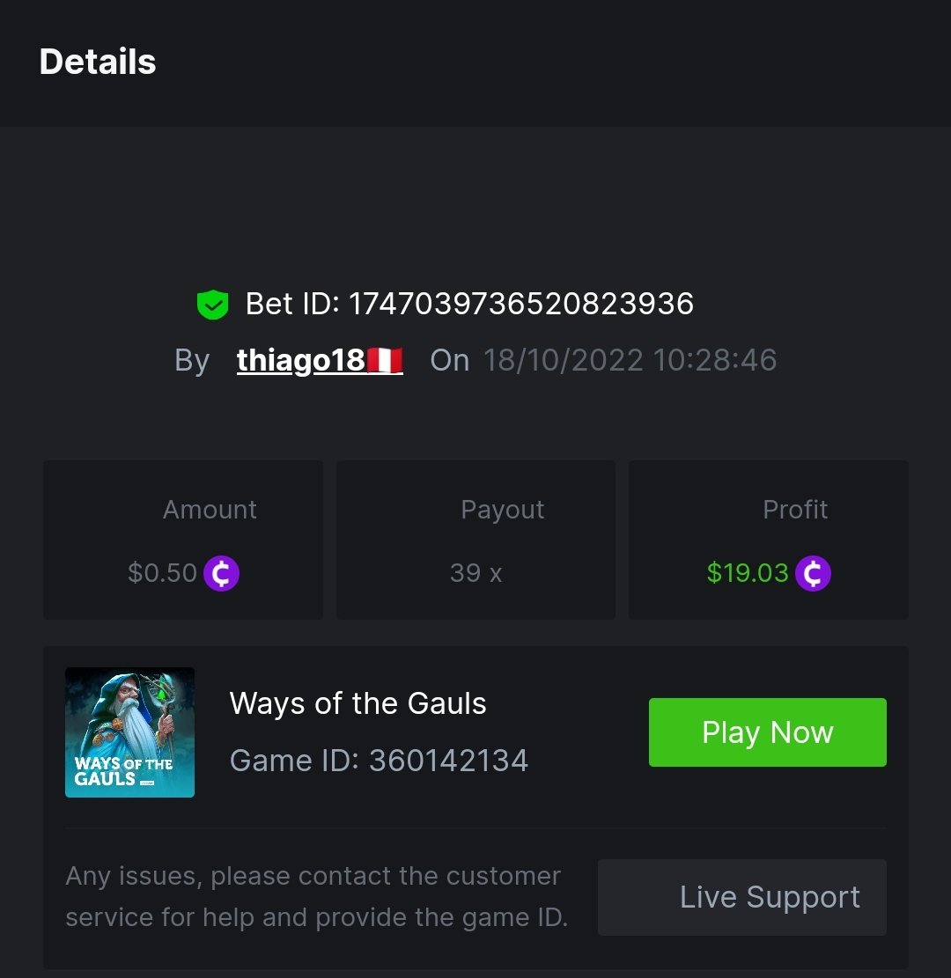Screen dimensions: 951x978
Task: Click the Ways of the Gauls thumbnail
Action: 129,732
